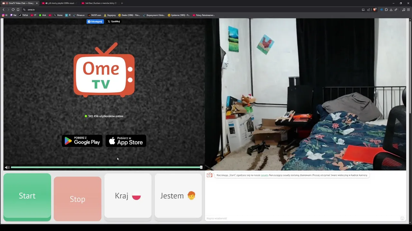
Task: Open the install app icon in address bar
Action: (363, 10)
